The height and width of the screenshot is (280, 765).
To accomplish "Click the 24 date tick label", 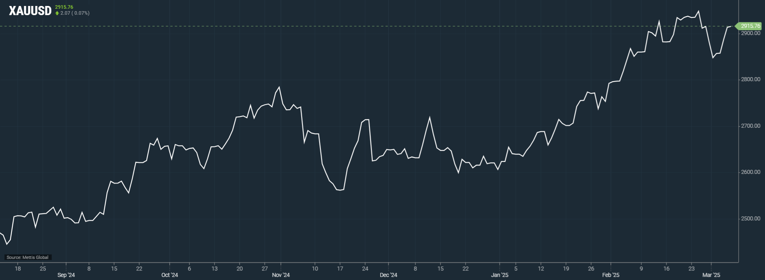I will click(x=365, y=268).
